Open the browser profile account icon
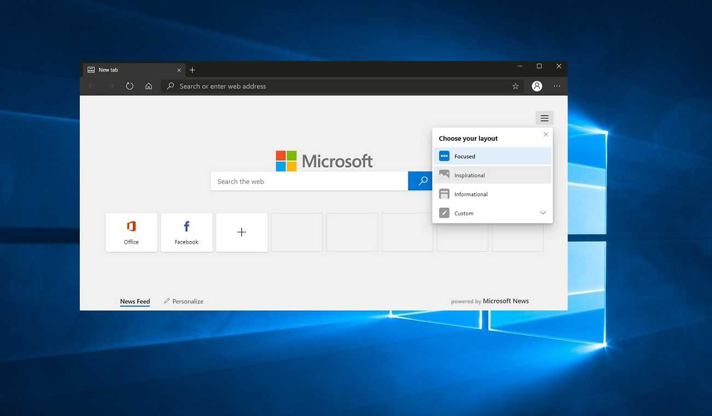Image resolution: width=712 pixels, height=416 pixels. pos(536,86)
